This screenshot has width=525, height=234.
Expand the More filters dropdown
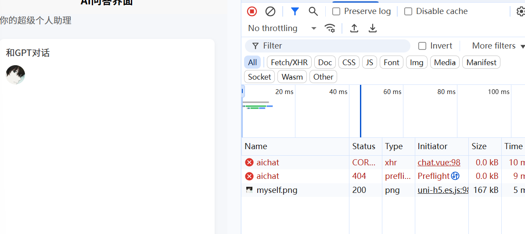pos(498,46)
